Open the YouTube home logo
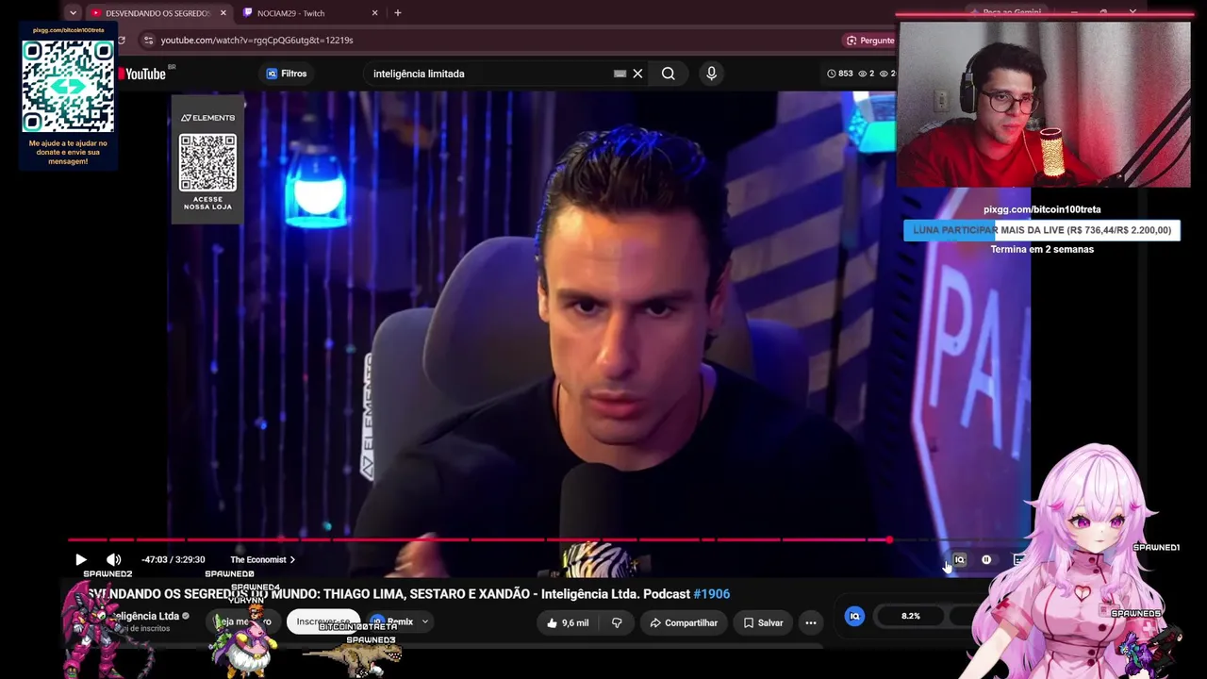1207x679 pixels. click(144, 74)
